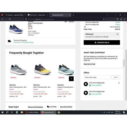
Task: Open the notification center icon
Action: [124, 113]
